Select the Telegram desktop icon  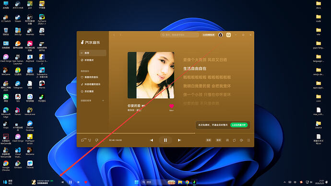point(18,84)
